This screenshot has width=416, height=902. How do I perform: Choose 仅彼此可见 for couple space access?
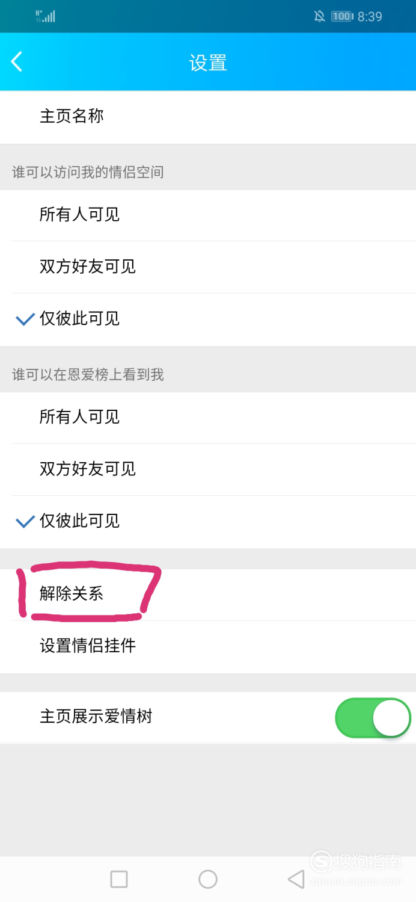208,320
